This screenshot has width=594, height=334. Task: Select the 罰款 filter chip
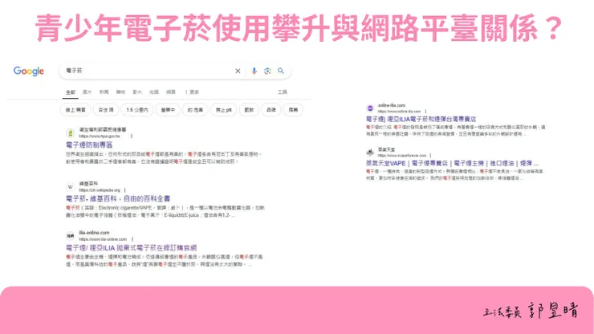pyautogui.click(x=249, y=110)
